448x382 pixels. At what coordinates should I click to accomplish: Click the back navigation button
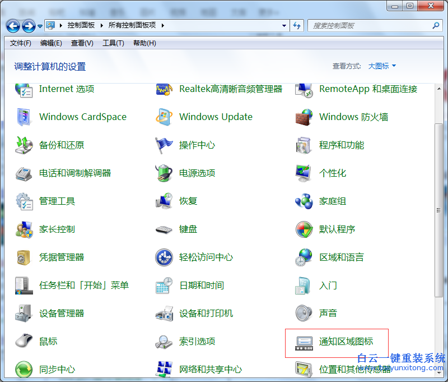(12, 25)
